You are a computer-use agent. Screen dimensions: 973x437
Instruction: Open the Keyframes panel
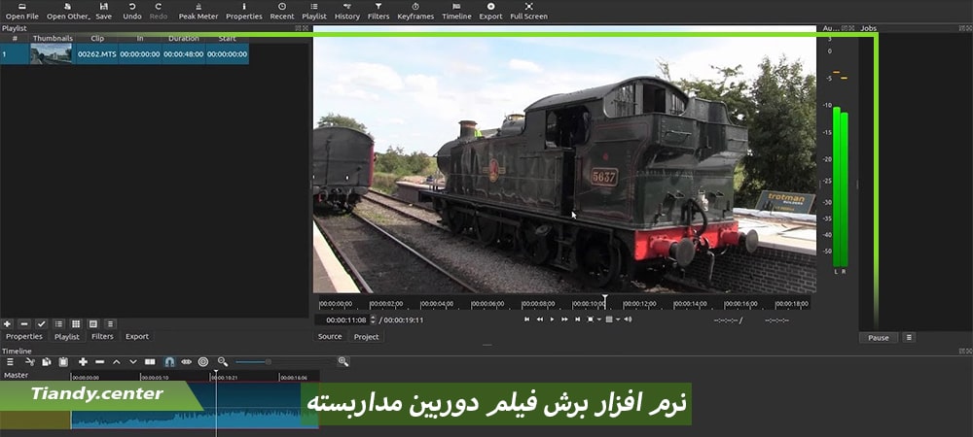click(415, 11)
